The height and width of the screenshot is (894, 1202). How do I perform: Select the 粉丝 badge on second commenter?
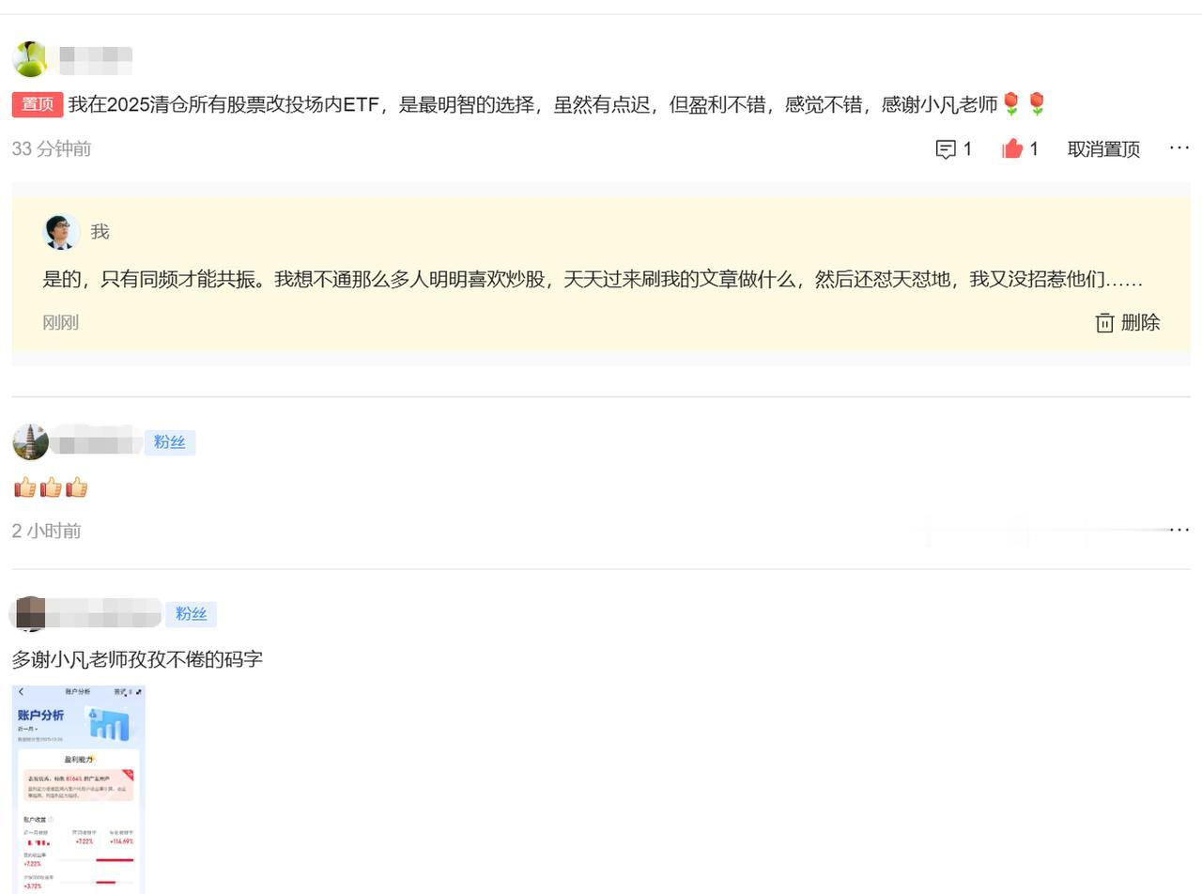(170, 441)
